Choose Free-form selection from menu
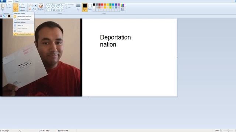Viewport: 236px width, 132px height. (x=24, y=19)
